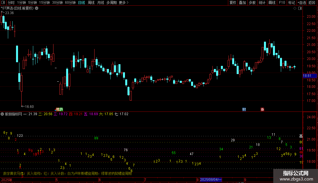Open the 多周期 multi-period view

[x=111, y=3]
